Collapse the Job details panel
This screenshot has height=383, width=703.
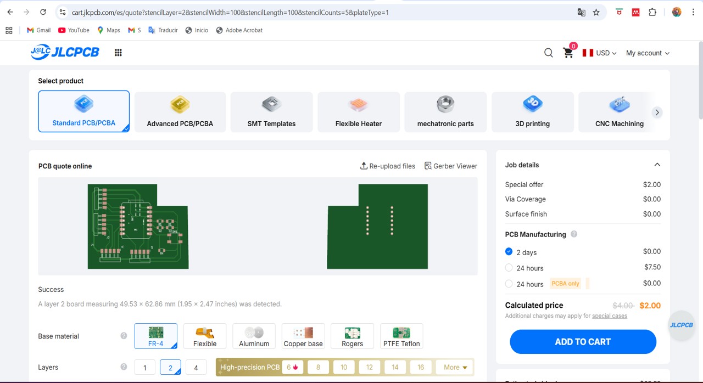pos(657,165)
